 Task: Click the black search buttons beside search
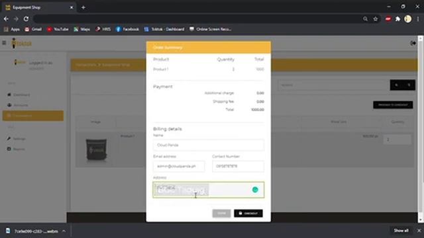coord(402,85)
